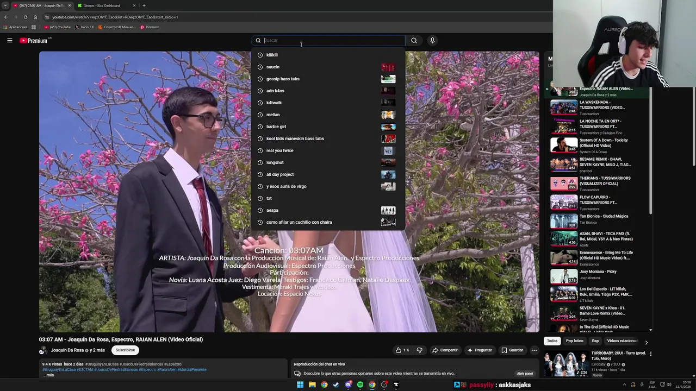Pick suggestion 'txt'

point(328,198)
